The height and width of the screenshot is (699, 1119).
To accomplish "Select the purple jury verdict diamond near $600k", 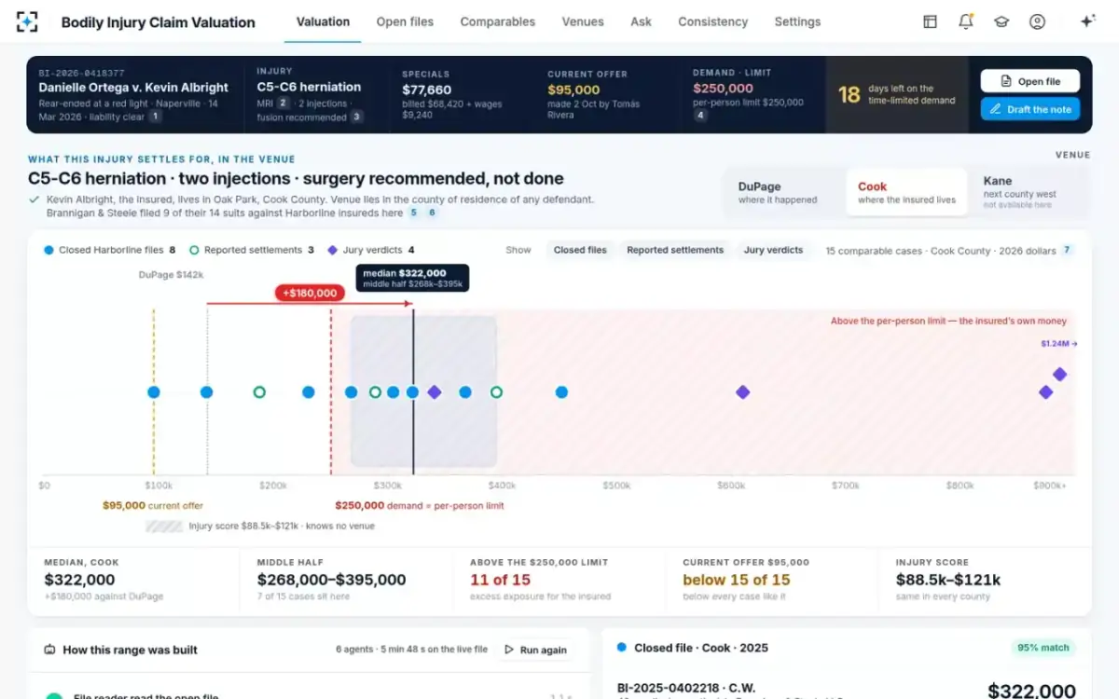I will click(742, 392).
